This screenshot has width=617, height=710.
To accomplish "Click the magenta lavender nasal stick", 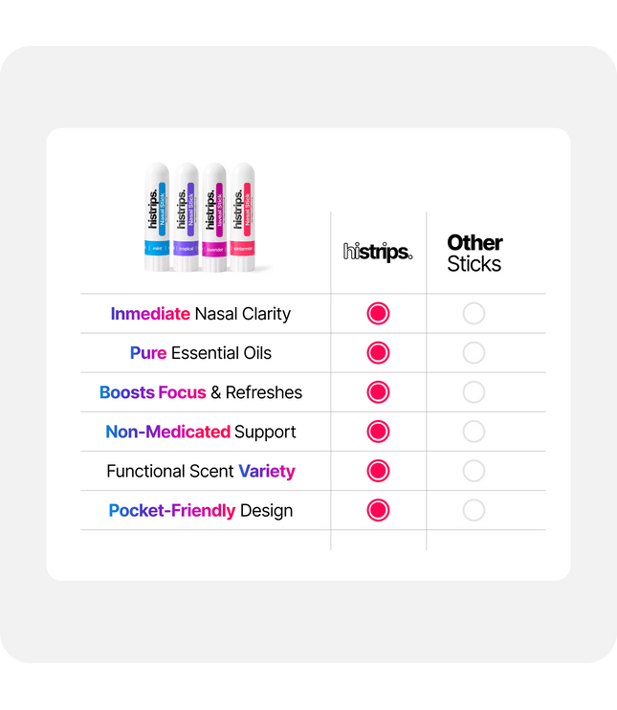I will (x=214, y=217).
